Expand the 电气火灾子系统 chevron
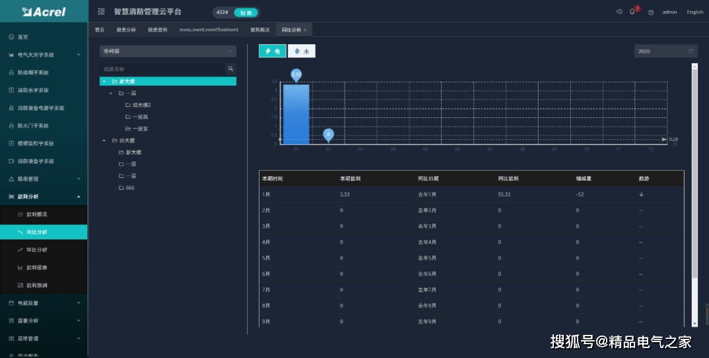The width and height of the screenshot is (709, 358). click(x=78, y=55)
